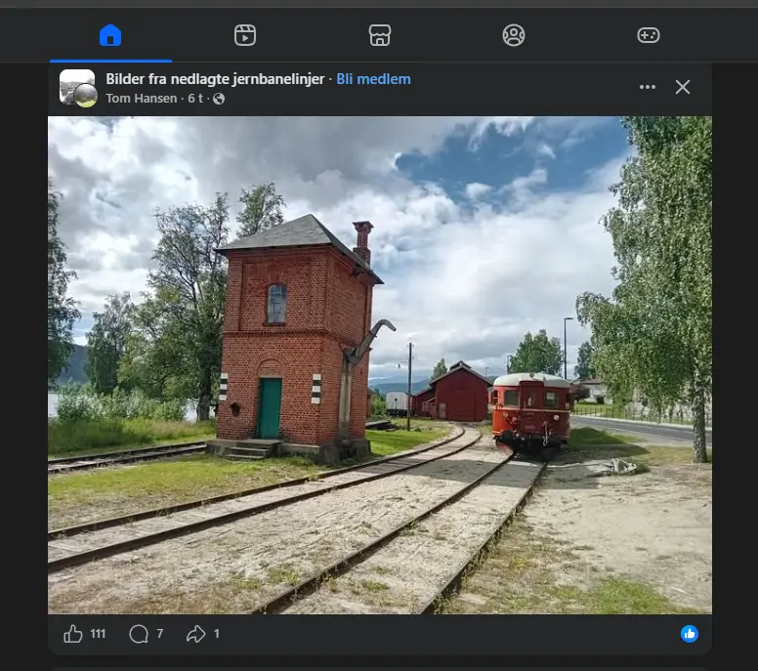Like the post with thumbs-up icon
Image resolution: width=758 pixels, height=671 pixels.
coord(73,634)
